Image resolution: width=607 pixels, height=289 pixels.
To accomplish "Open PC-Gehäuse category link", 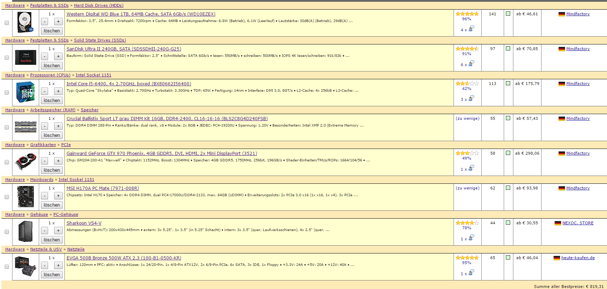I will click(66, 214).
